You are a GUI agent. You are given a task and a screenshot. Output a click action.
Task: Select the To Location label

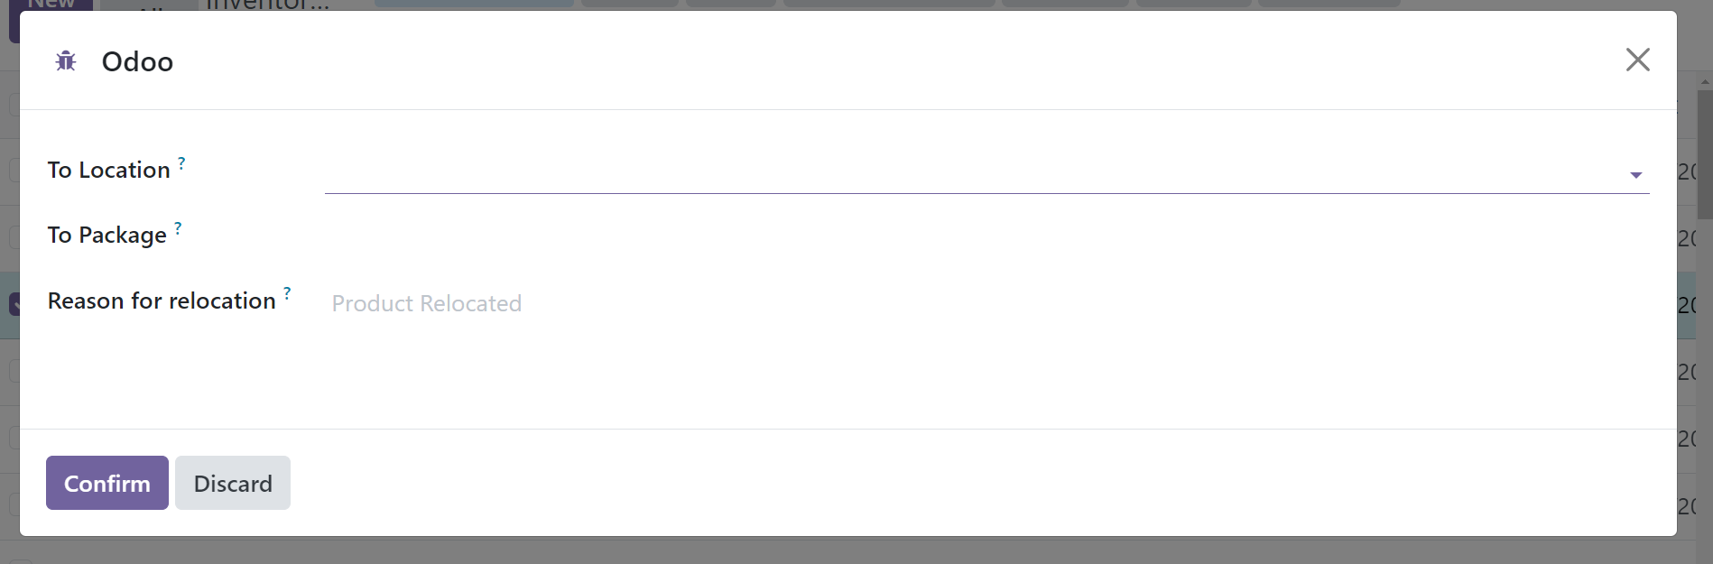pos(109,170)
